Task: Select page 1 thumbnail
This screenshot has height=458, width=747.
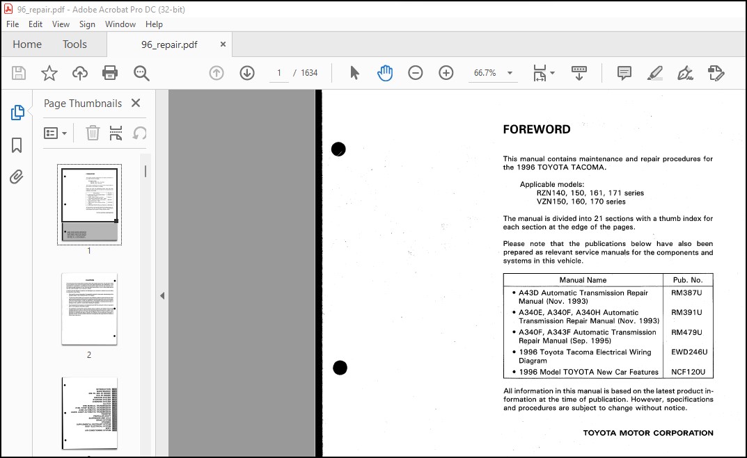Action: (x=89, y=204)
